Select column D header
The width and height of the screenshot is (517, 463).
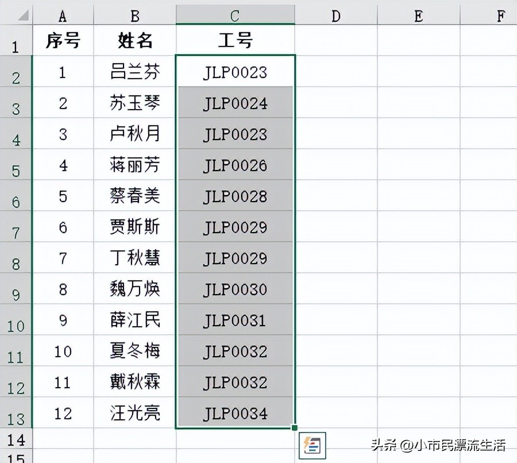click(336, 15)
